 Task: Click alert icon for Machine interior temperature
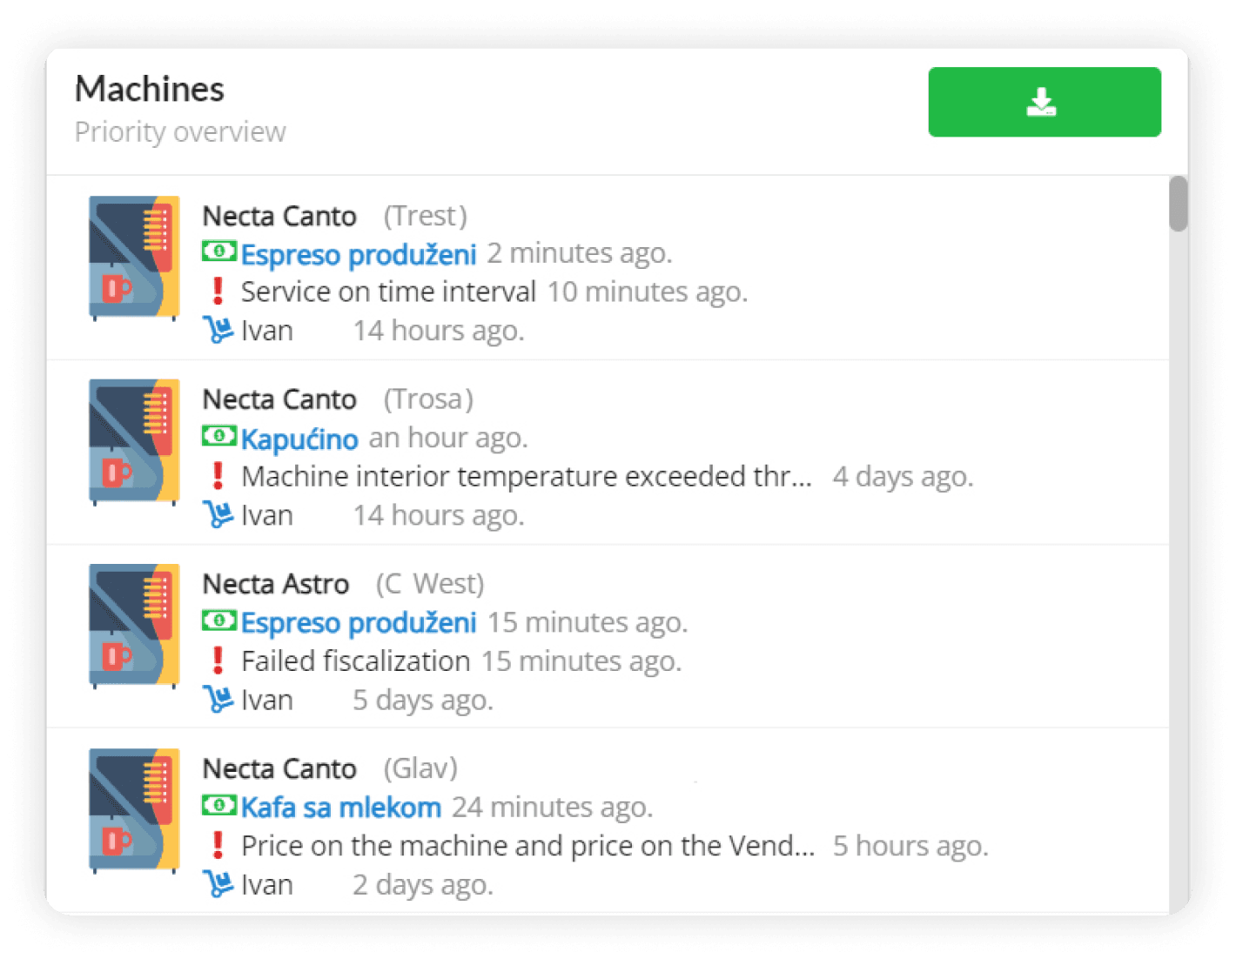pyautogui.click(x=218, y=476)
